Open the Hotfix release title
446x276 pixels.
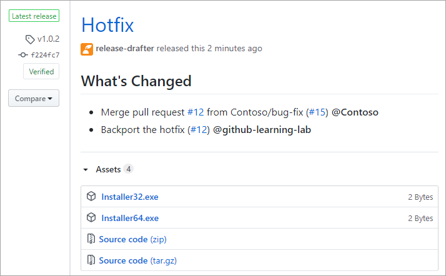click(x=107, y=25)
